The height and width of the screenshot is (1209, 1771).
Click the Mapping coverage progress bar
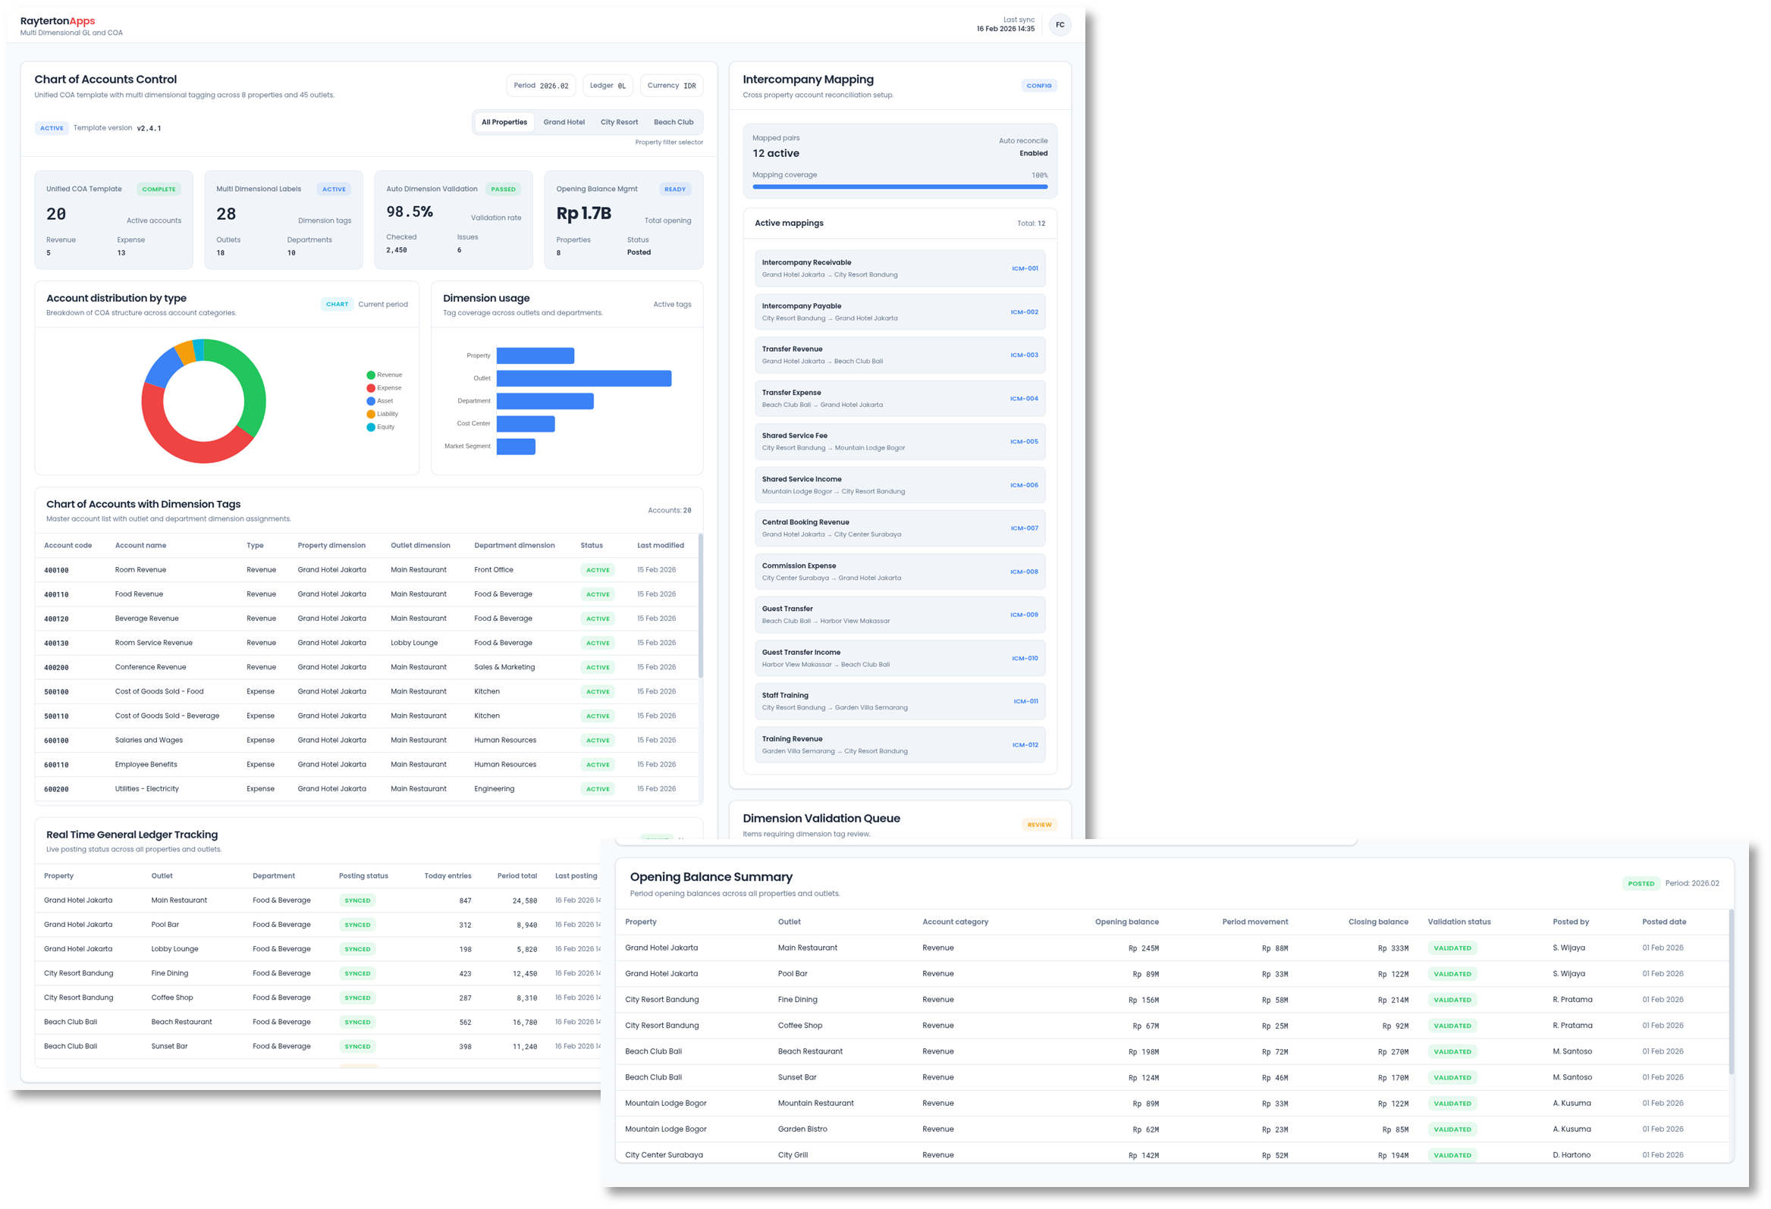point(900,186)
